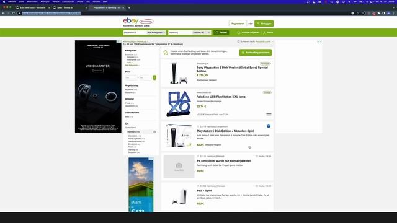
Task: Open the Verlauf menu
Action: (56, 2)
